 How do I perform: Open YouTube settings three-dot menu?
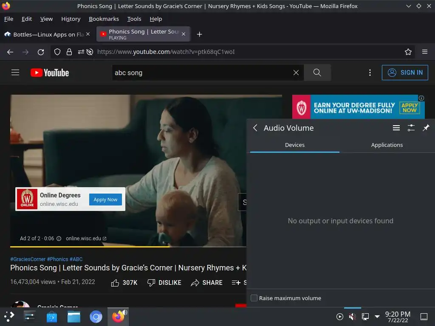[x=370, y=73]
